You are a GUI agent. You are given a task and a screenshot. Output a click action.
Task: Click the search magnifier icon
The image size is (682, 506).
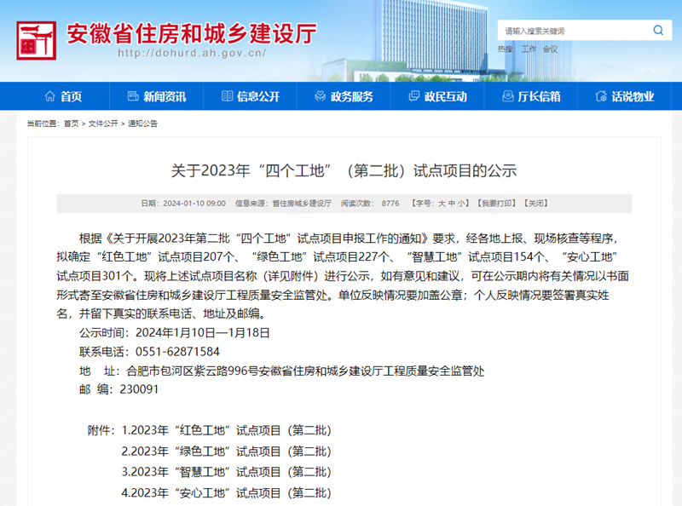(x=657, y=31)
